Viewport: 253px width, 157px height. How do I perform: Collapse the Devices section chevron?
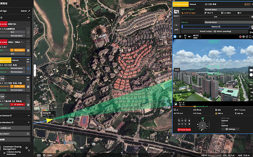coord(28,116)
